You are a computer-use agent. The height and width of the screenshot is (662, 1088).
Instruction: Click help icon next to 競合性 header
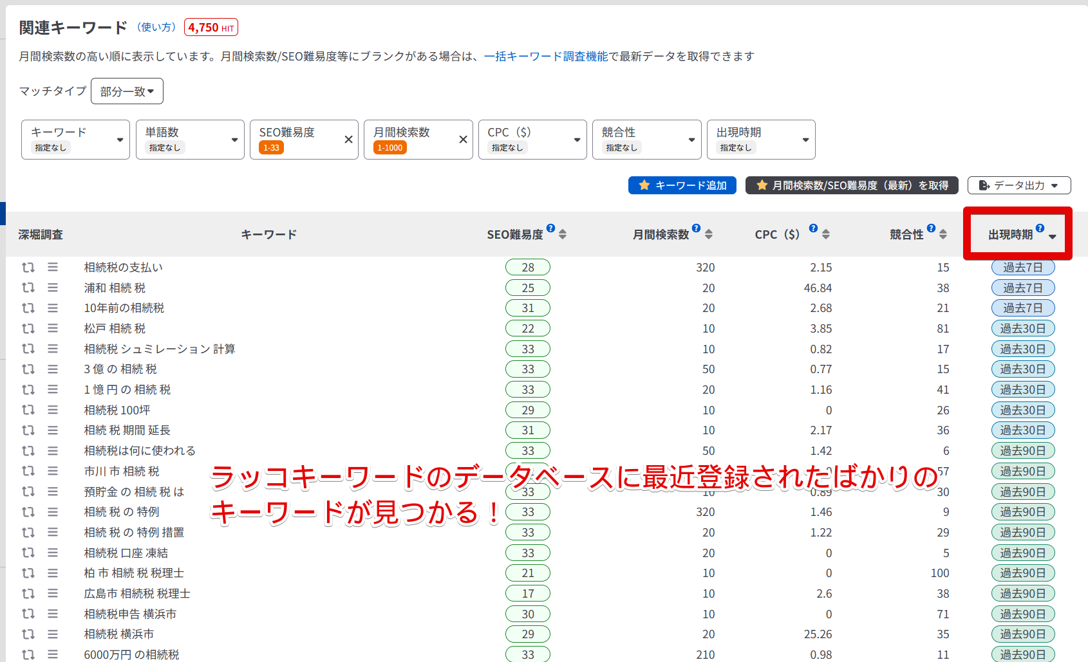pyautogui.click(x=931, y=228)
